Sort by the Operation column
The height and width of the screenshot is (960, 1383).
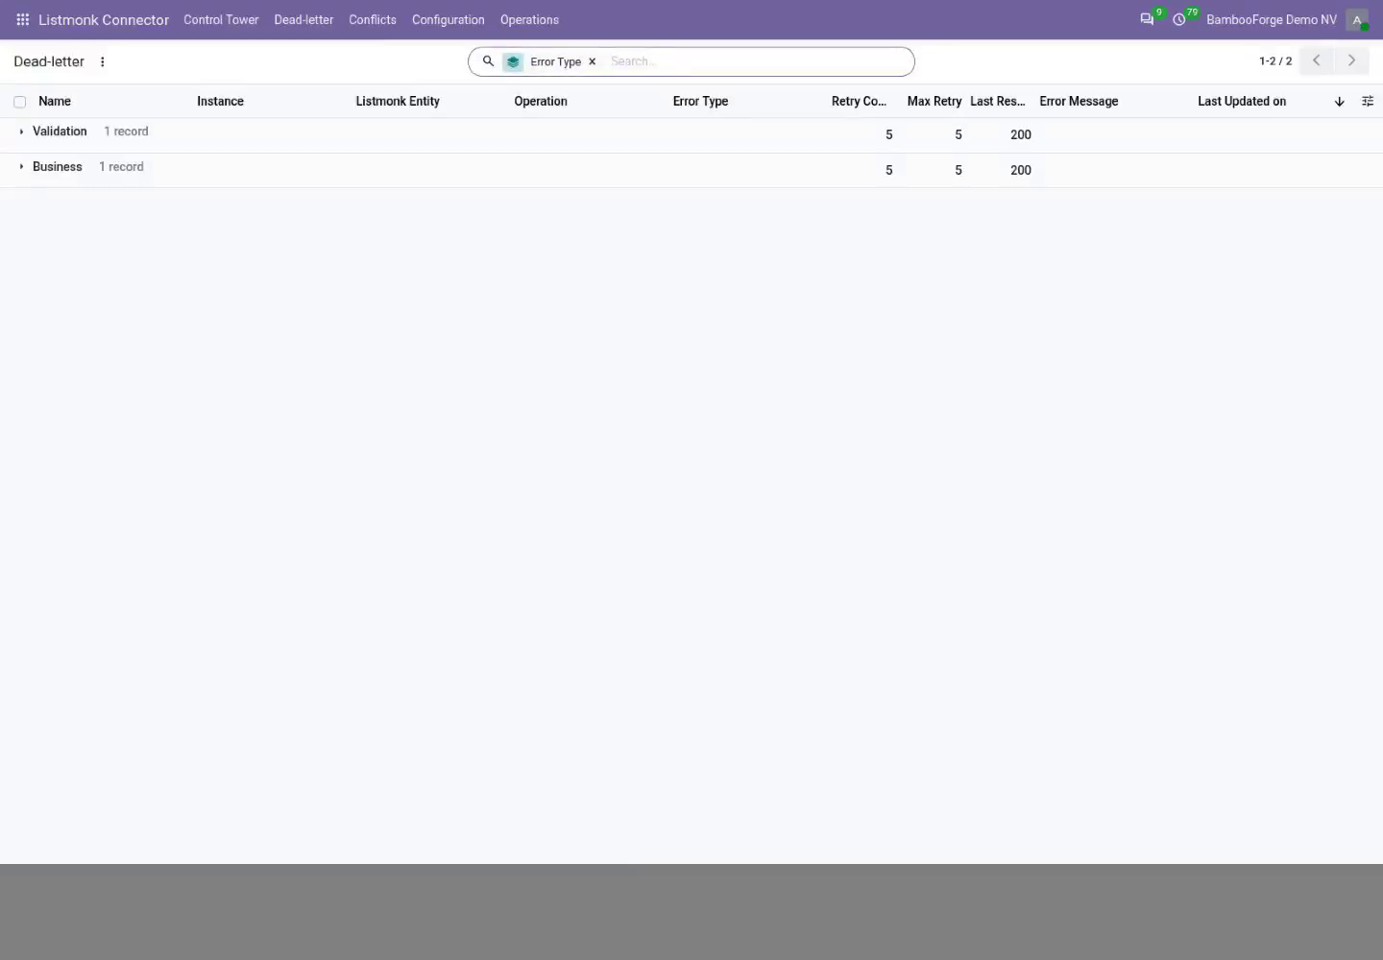(541, 101)
